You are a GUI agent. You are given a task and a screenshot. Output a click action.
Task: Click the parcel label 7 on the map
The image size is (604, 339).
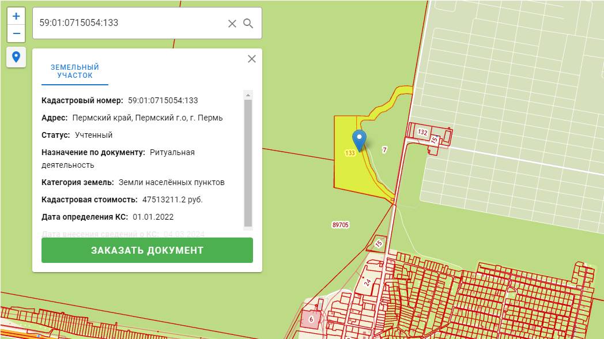click(x=384, y=150)
